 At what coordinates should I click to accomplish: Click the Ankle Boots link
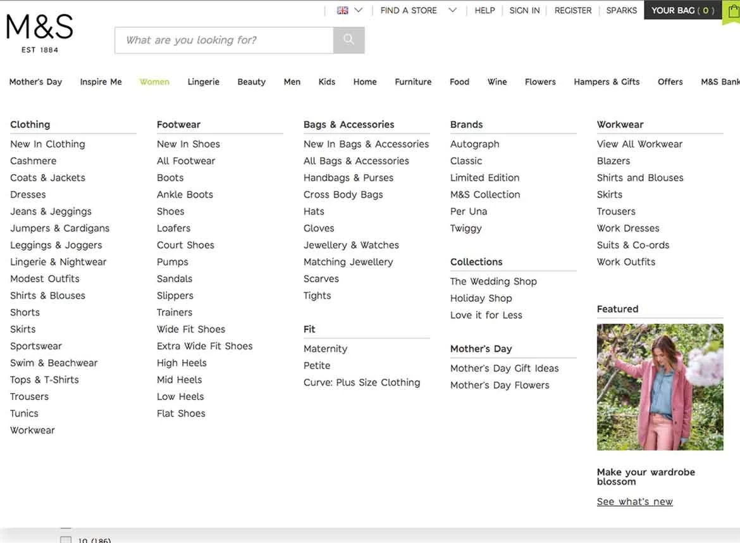185,194
